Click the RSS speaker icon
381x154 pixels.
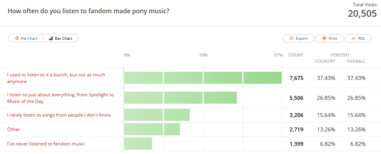click(354, 39)
